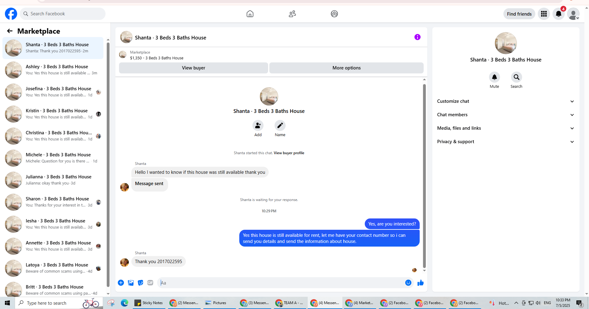Choose a GIF icon in composer

(150, 283)
